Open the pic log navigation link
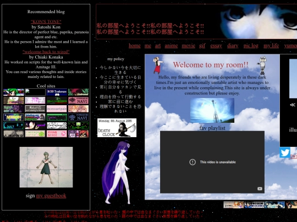 tap(251, 45)
